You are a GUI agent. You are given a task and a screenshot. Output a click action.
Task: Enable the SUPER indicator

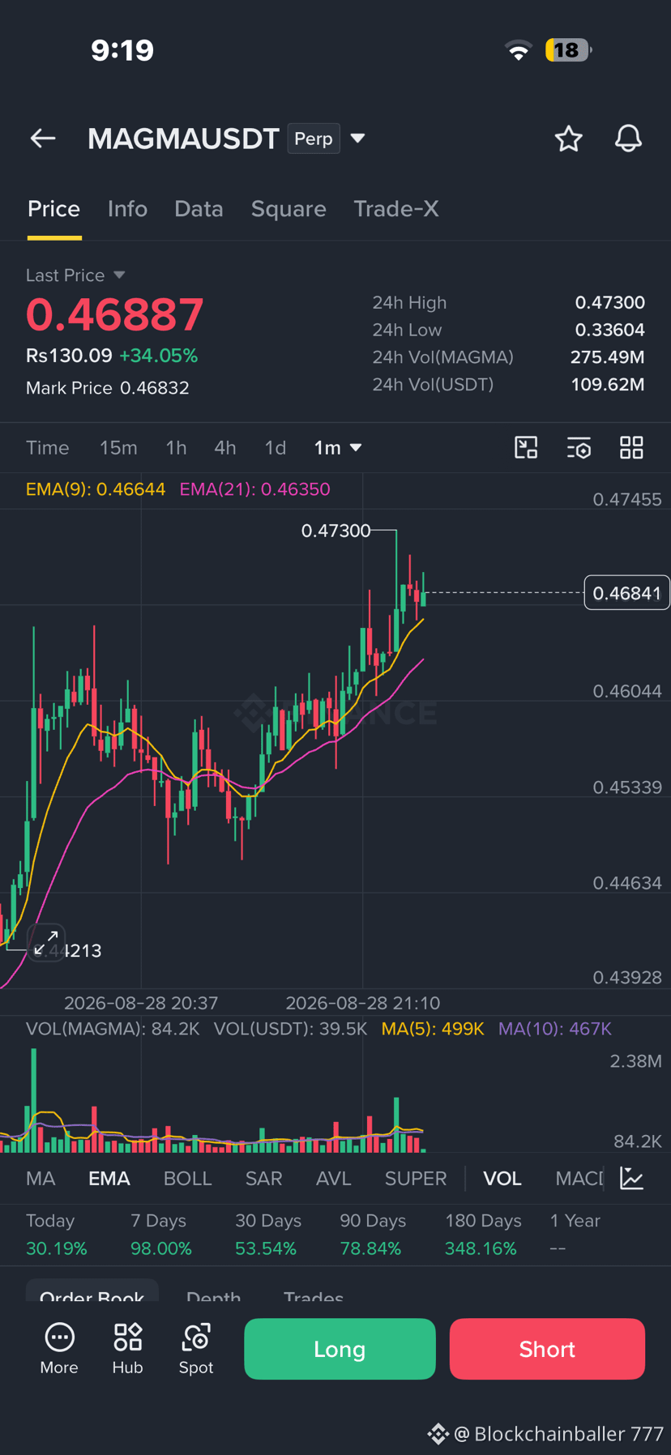(416, 1179)
